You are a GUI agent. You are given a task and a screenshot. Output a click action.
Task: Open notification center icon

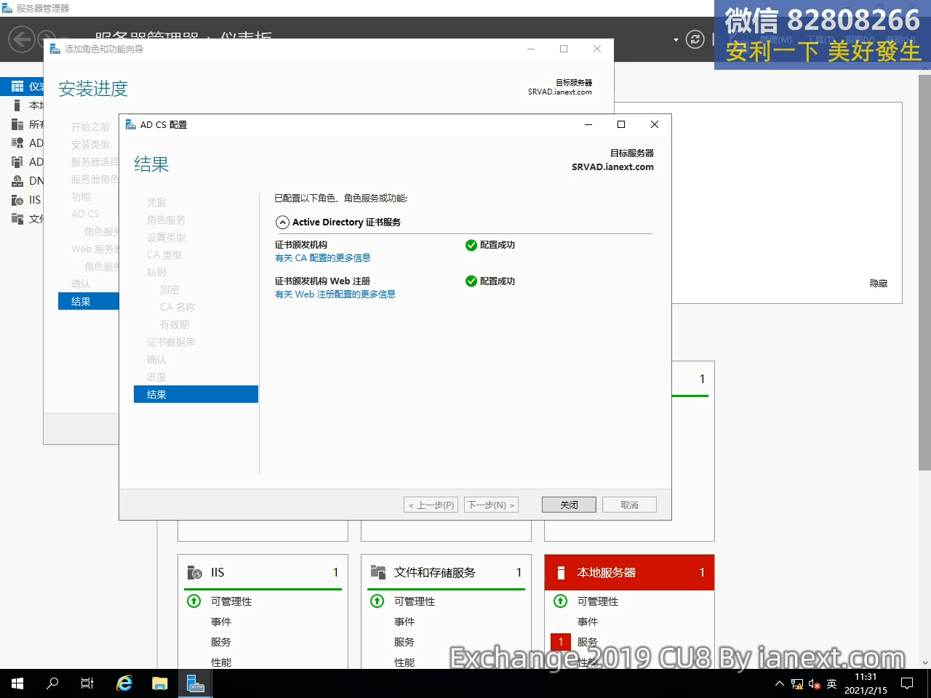tap(907, 683)
